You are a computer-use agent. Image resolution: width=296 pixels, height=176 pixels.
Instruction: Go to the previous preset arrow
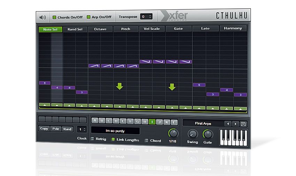click(x=228, y=124)
